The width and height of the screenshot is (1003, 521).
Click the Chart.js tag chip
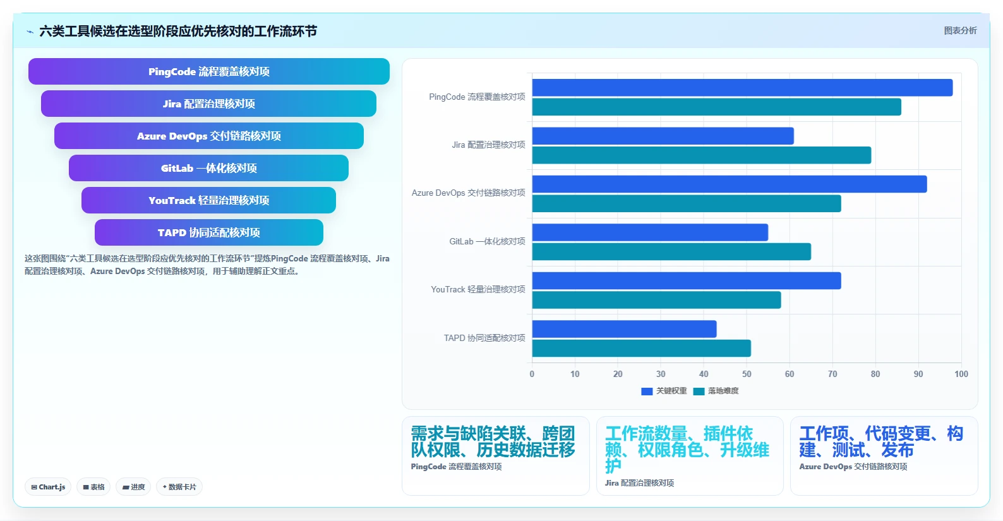[x=48, y=487]
